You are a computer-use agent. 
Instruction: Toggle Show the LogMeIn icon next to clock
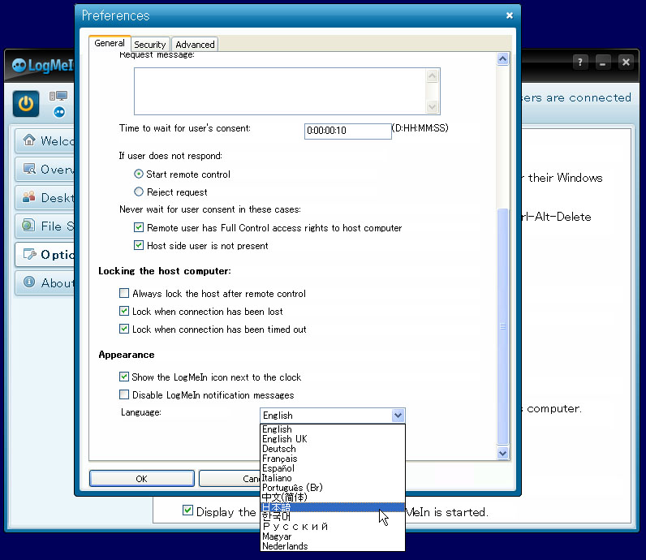coord(124,377)
